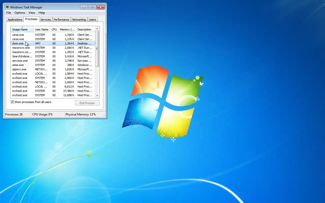Sort by the Description column header
325x203 pixels.
(85, 29)
